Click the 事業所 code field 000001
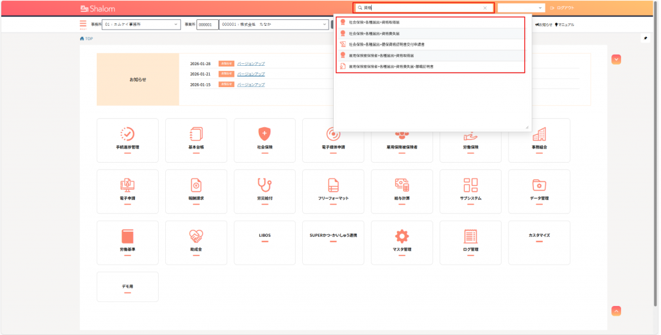Image resolution: width=661 pixels, height=335 pixels. 207,25
